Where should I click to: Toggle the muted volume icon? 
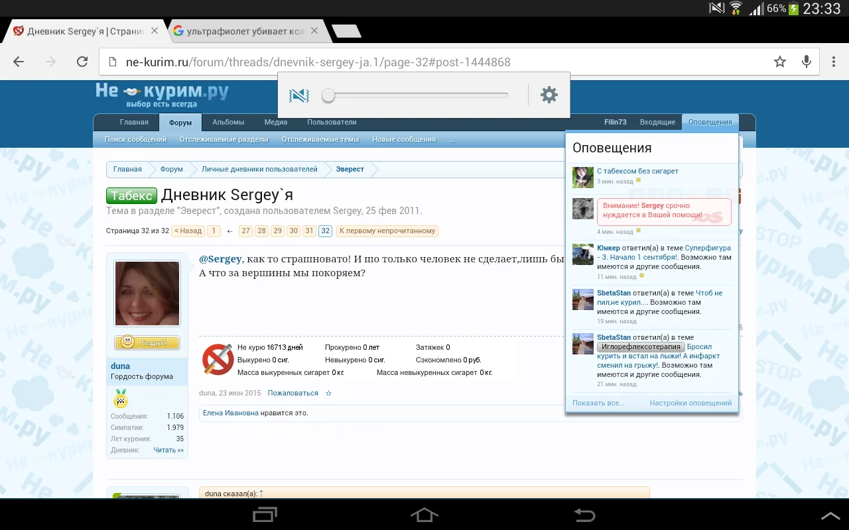tap(299, 95)
